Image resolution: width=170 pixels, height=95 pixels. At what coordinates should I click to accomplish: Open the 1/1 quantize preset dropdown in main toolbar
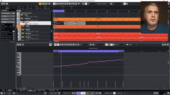[x=118, y=4]
